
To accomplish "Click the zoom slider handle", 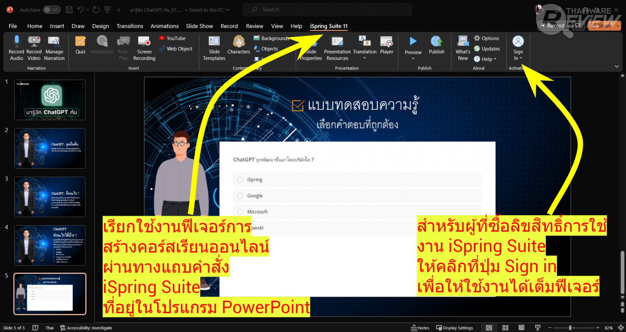I will (570, 328).
